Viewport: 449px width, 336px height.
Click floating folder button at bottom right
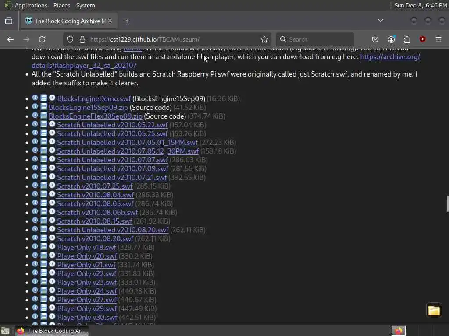point(434,311)
